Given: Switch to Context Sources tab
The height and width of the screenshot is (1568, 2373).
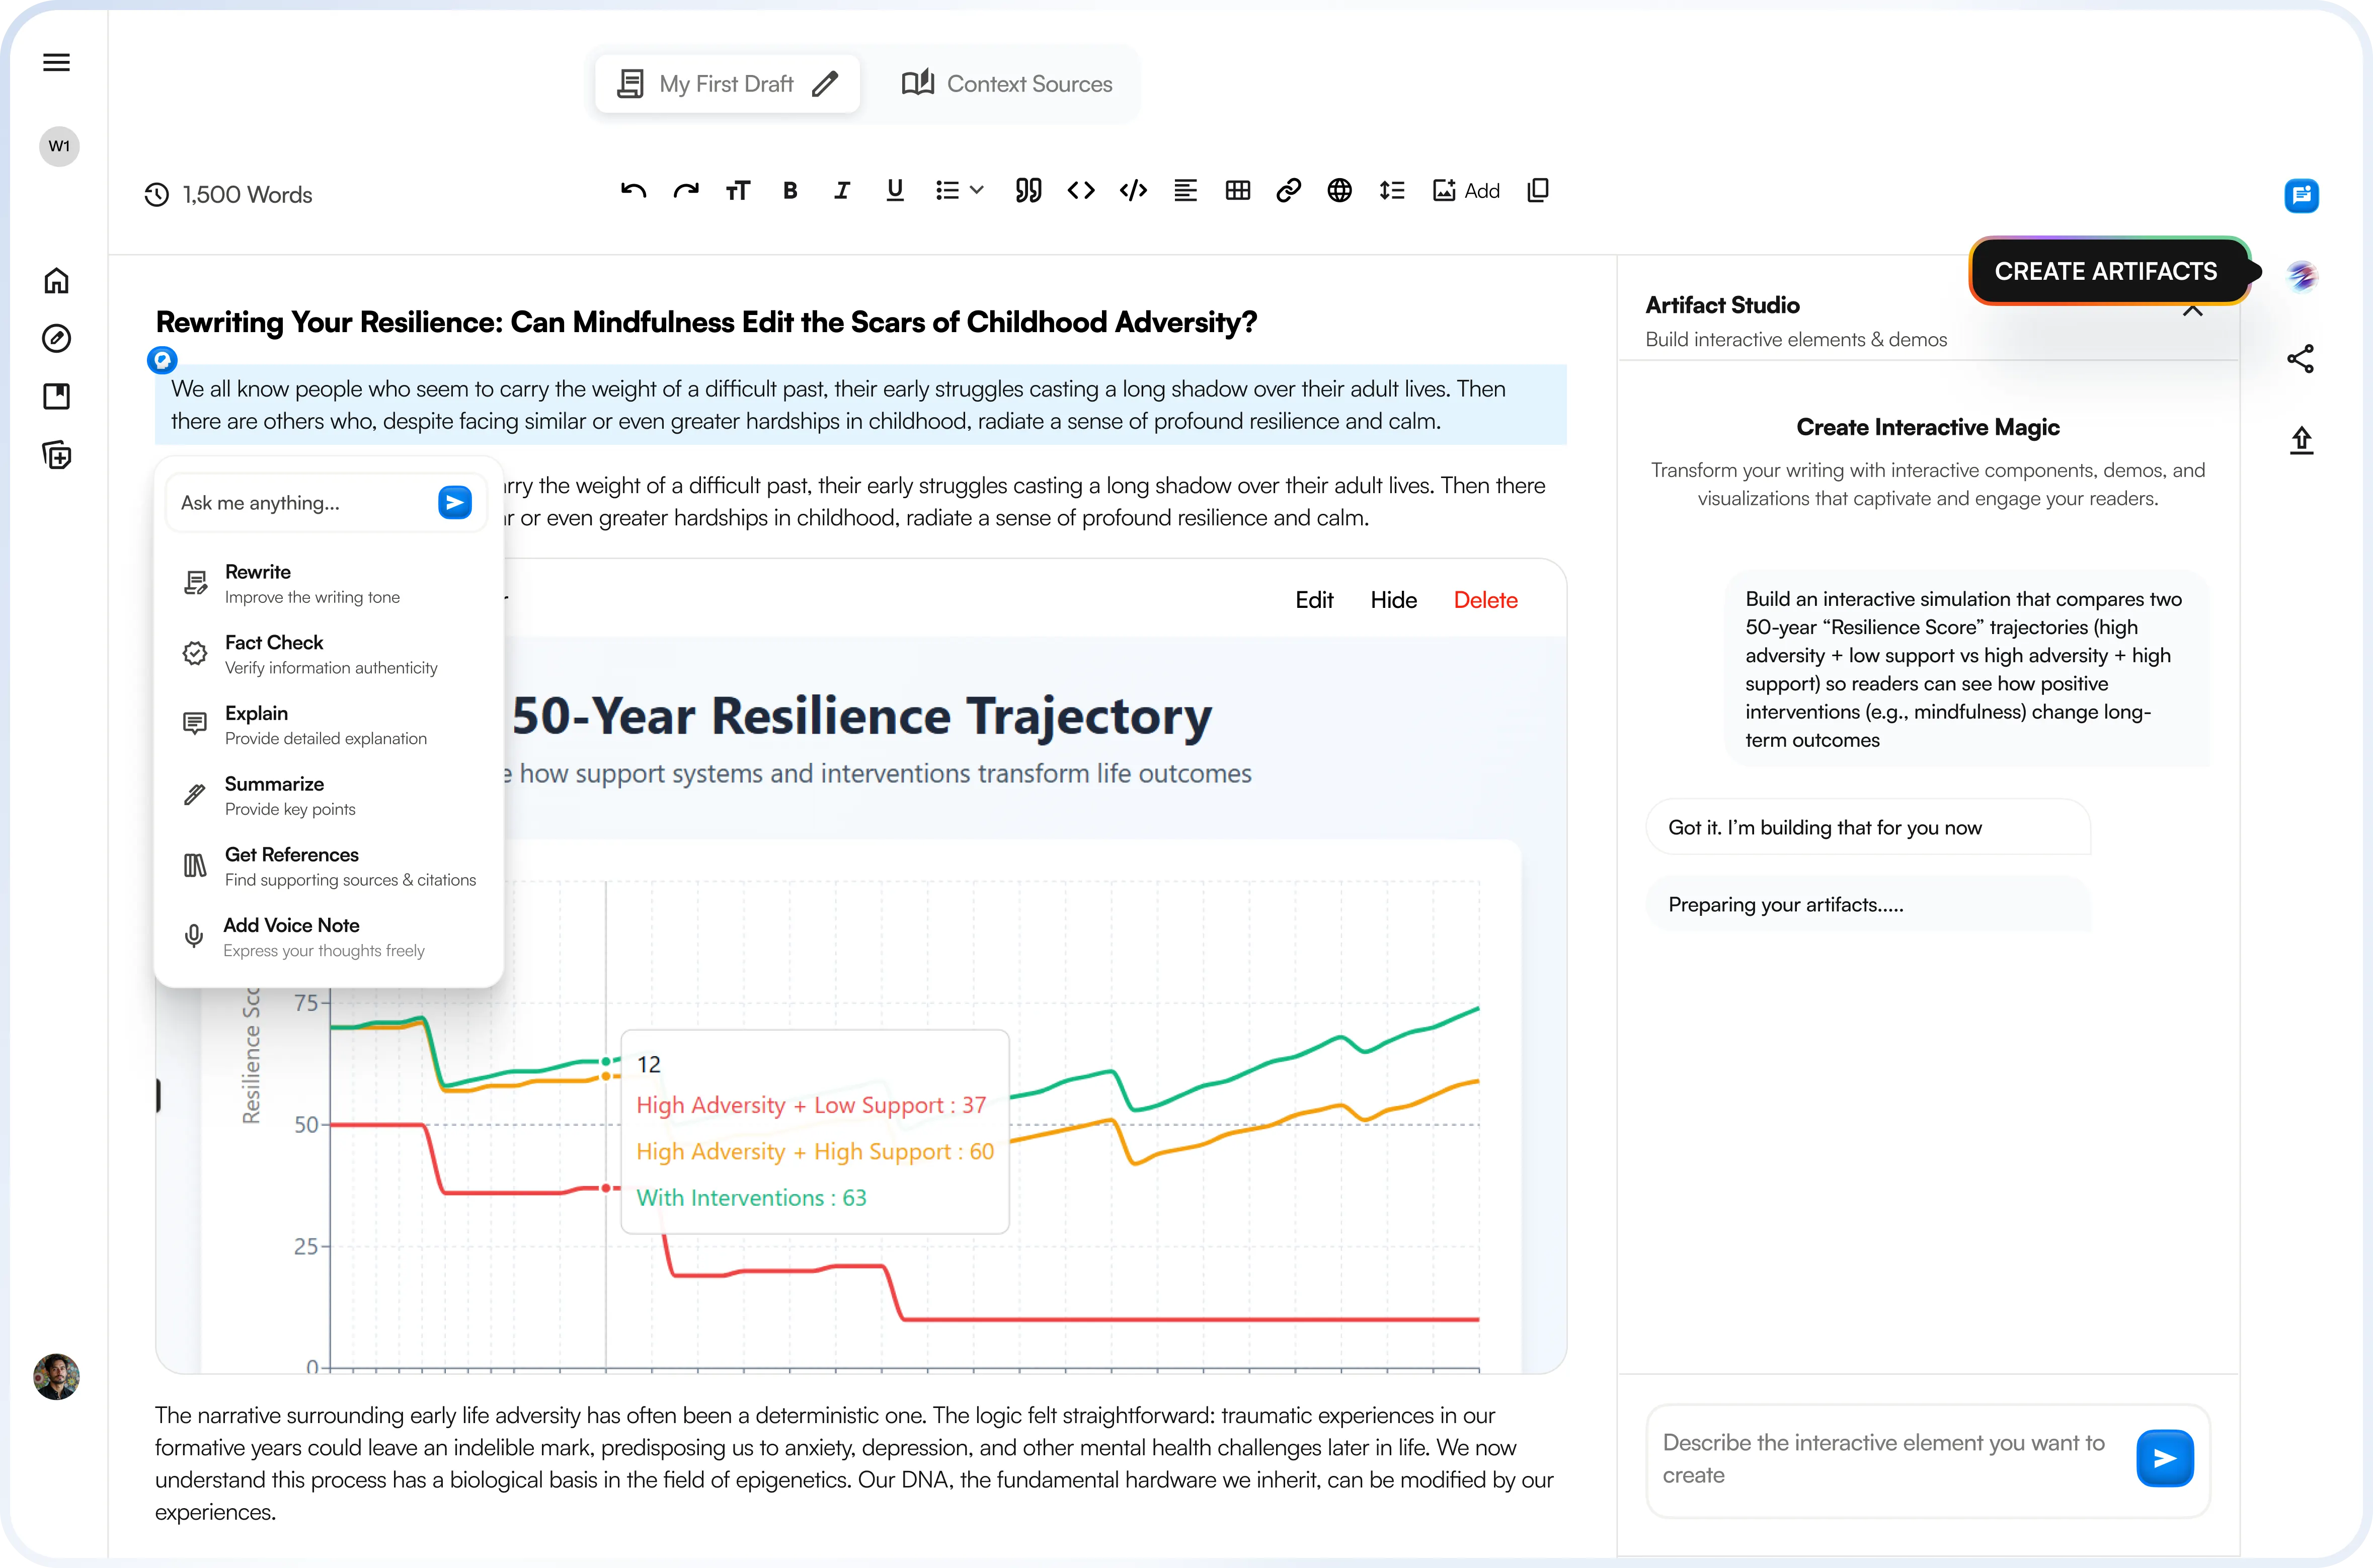Looking at the screenshot, I should coord(1007,84).
